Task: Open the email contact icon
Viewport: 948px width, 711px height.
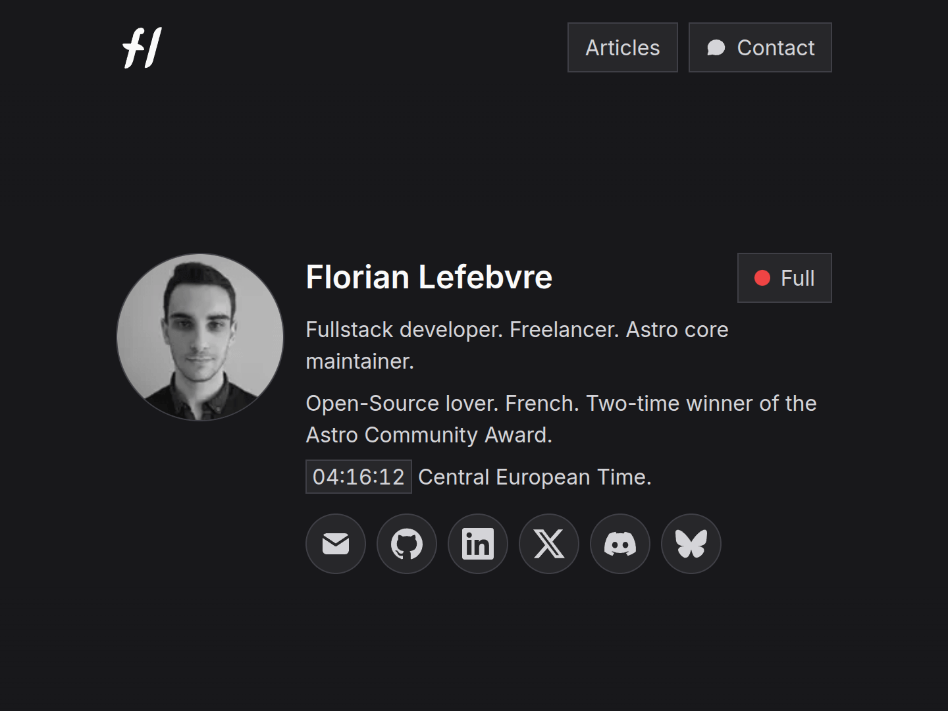Action: click(336, 544)
